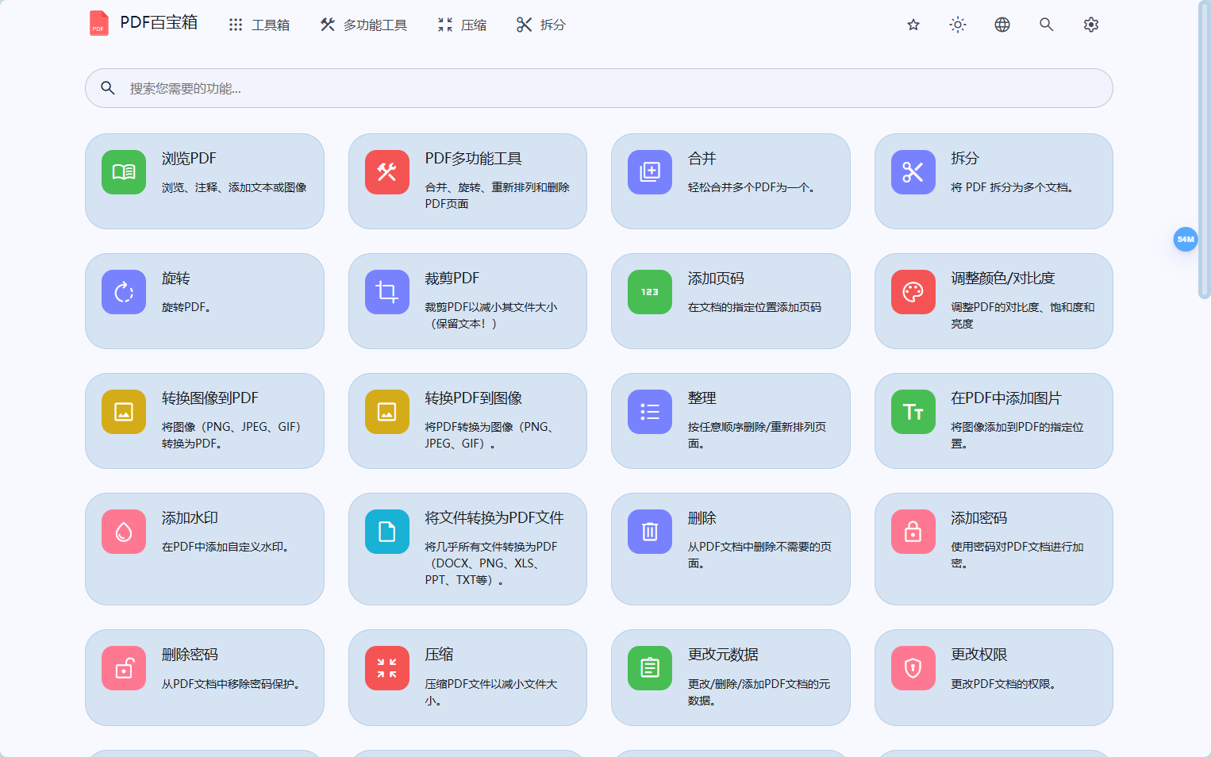
Task: Click the 添加水印 droplet icon
Action: click(x=124, y=532)
